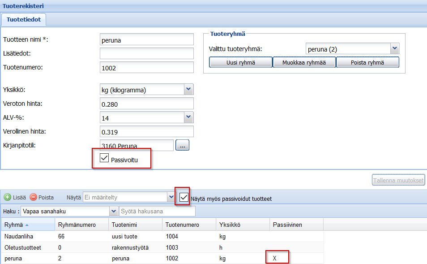
Task: Click the green Lisää add icon
Action: [8, 197]
